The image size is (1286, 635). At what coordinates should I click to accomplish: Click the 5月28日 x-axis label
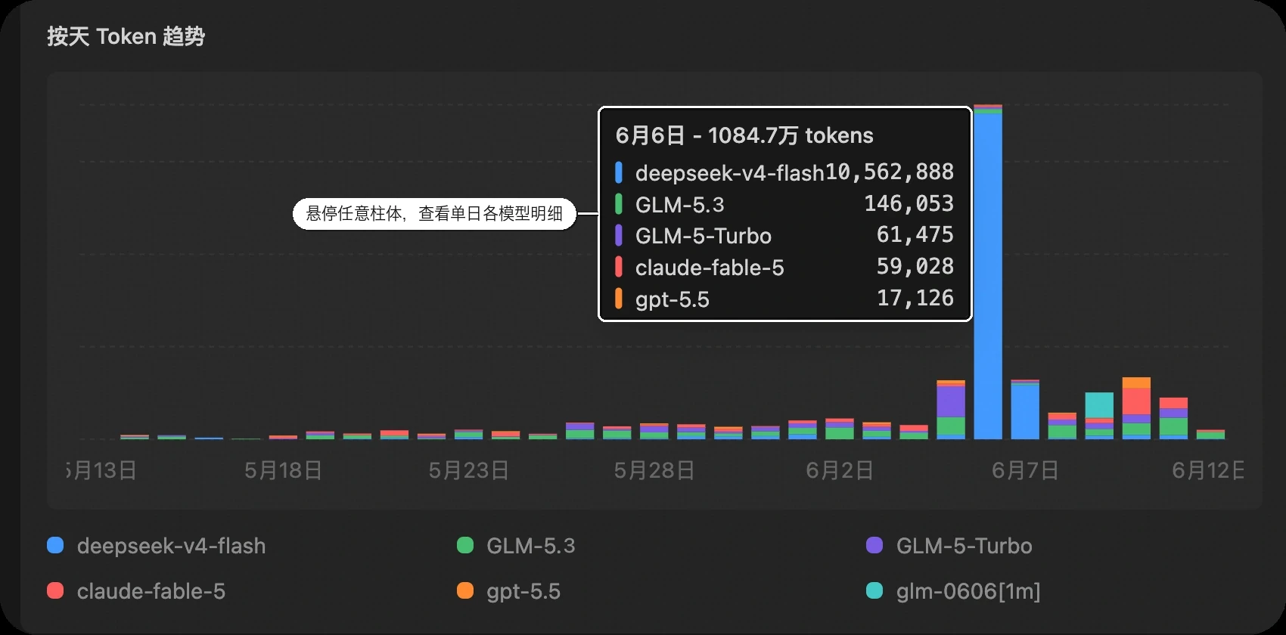tap(654, 470)
